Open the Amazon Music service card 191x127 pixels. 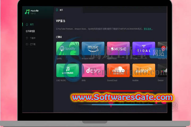pyautogui.click(x=93, y=48)
